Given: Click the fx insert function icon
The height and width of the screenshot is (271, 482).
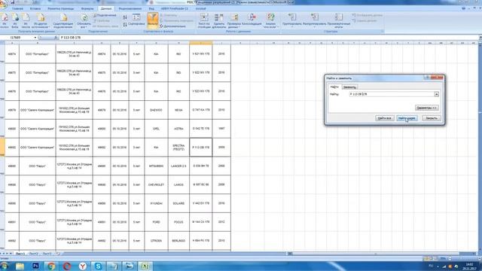Looking at the screenshot, I should [x=55, y=38].
